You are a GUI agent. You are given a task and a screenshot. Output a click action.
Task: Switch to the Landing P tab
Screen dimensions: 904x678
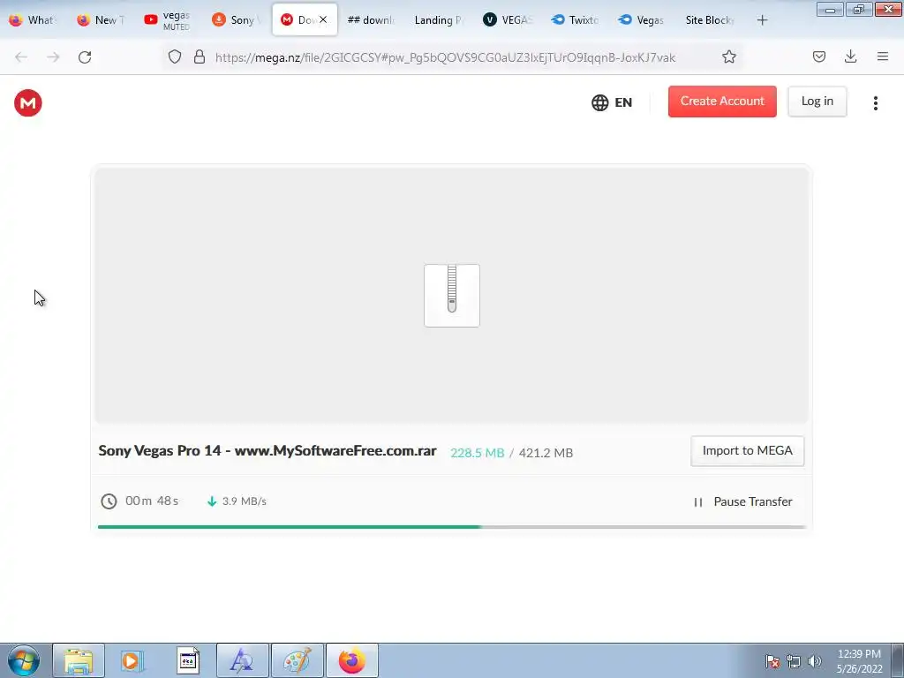coord(439,19)
